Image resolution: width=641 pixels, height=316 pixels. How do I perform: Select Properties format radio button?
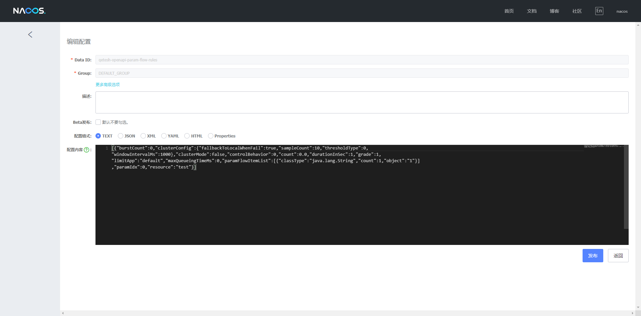tap(211, 136)
